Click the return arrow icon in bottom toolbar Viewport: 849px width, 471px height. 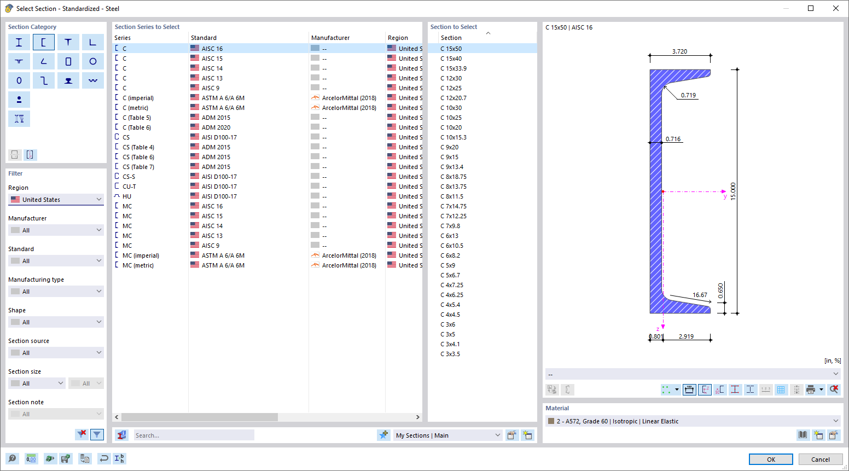[103, 458]
